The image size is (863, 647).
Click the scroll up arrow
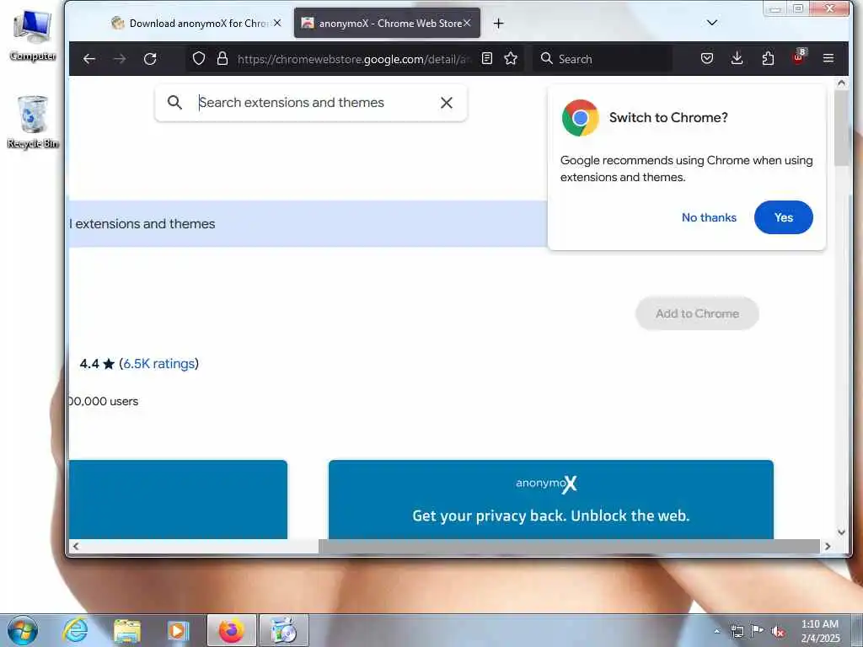[x=841, y=83]
